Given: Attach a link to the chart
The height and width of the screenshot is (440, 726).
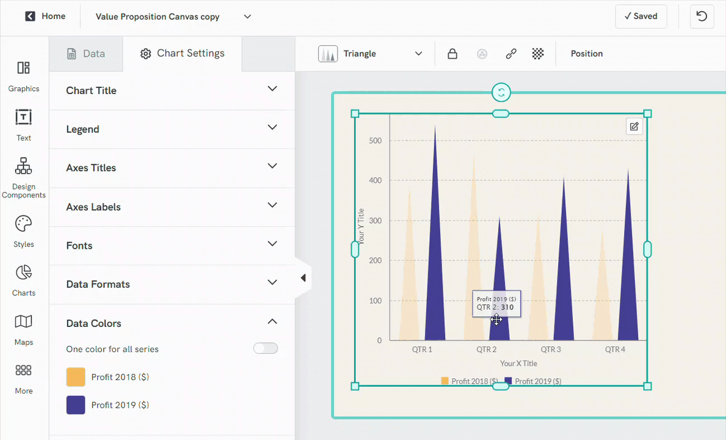Looking at the screenshot, I should pyautogui.click(x=510, y=53).
